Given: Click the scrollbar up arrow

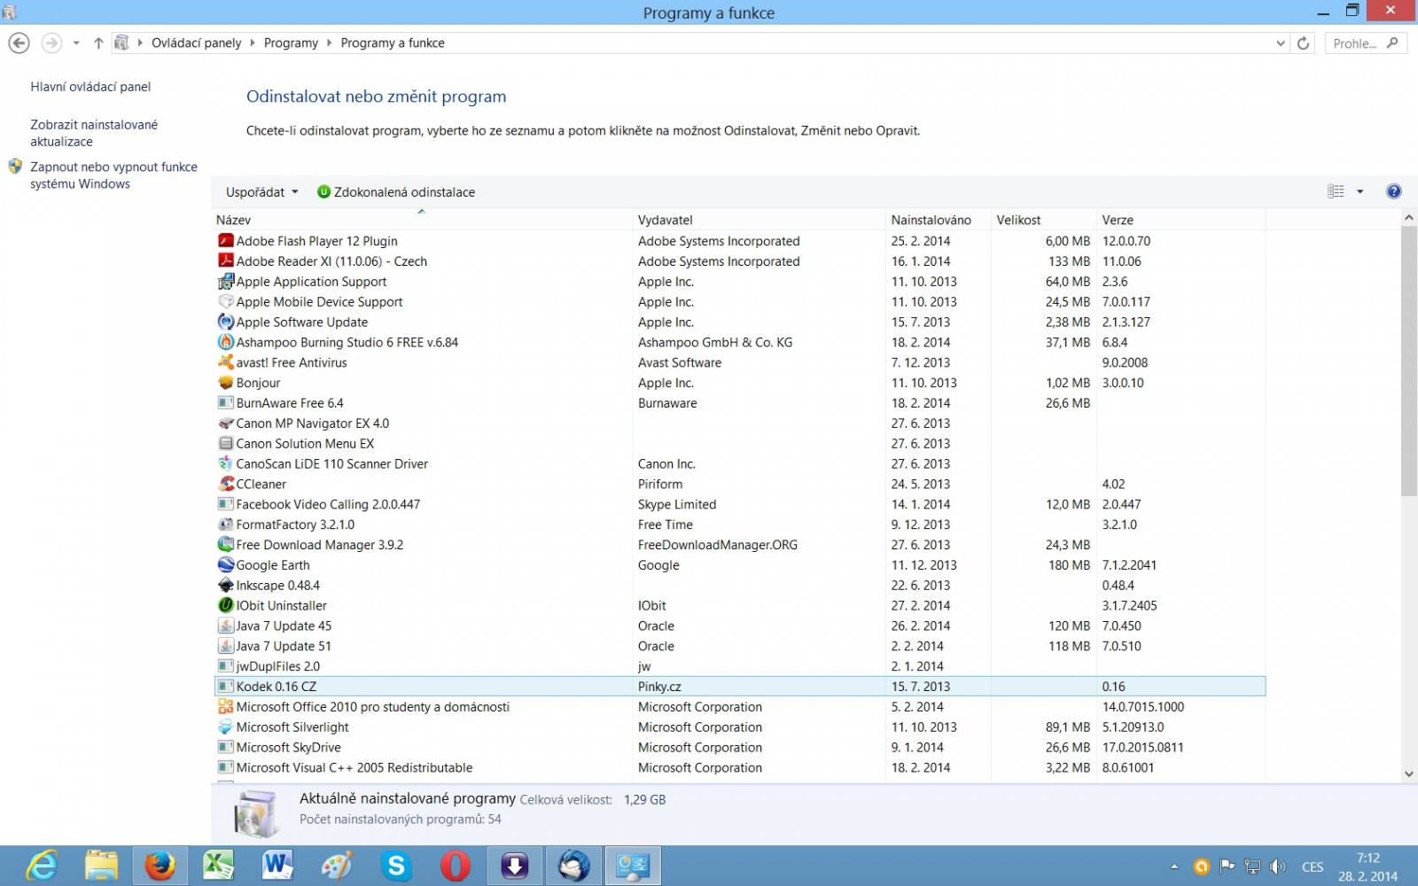Looking at the screenshot, I should point(1408,217).
